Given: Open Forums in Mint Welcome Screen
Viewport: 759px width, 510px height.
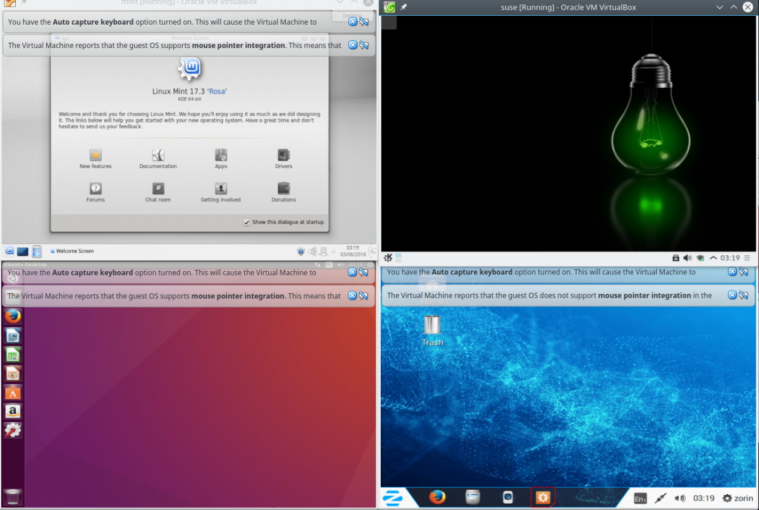Looking at the screenshot, I should click(96, 192).
